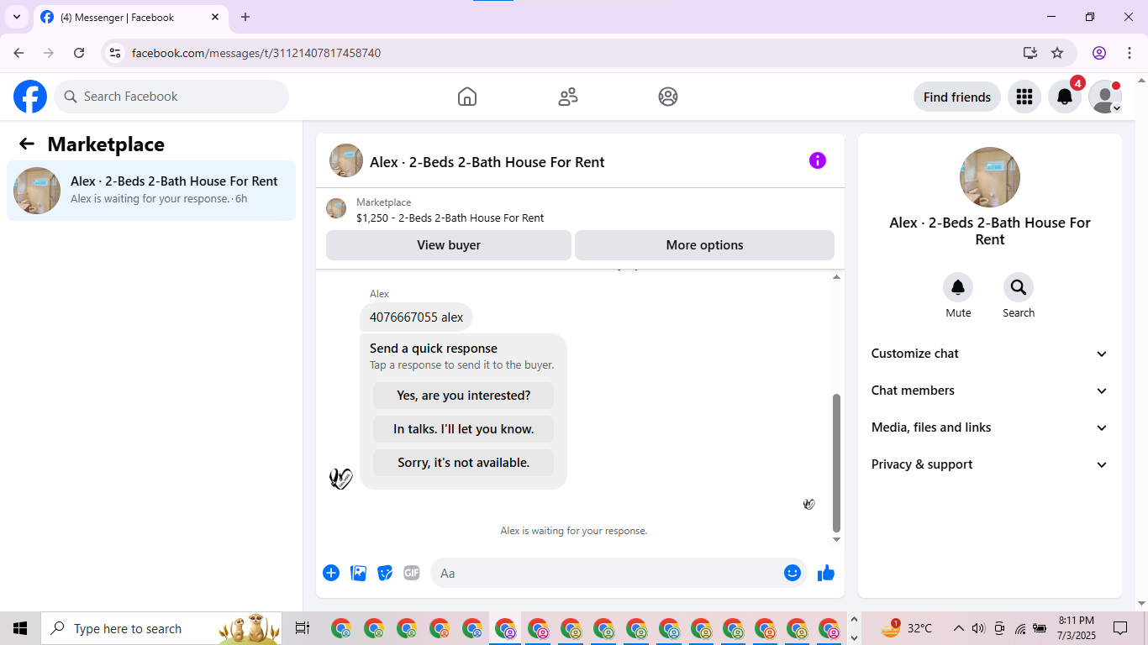View site information icon in address bar
1148x645 pixels.
(116, 53)
